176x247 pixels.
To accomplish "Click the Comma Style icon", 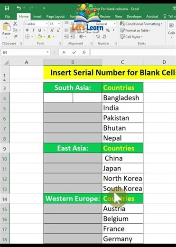I will pyautogui.click(x=113, y=30).
